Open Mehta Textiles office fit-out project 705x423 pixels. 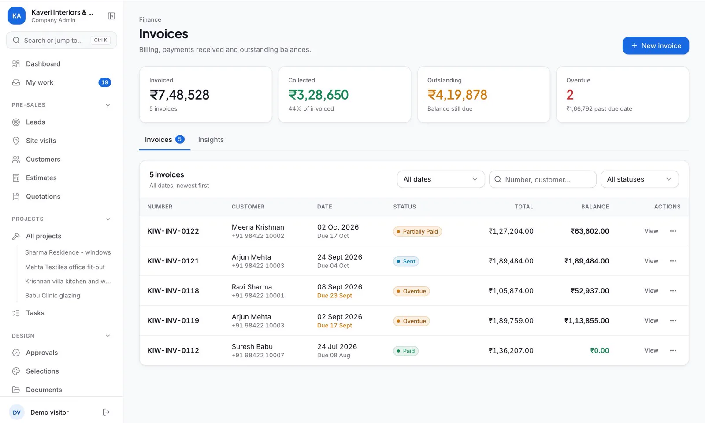(65, 267)
